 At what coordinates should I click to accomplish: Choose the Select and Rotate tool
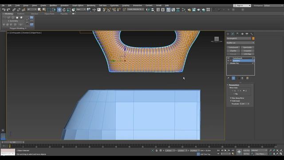tap(64, 10)
